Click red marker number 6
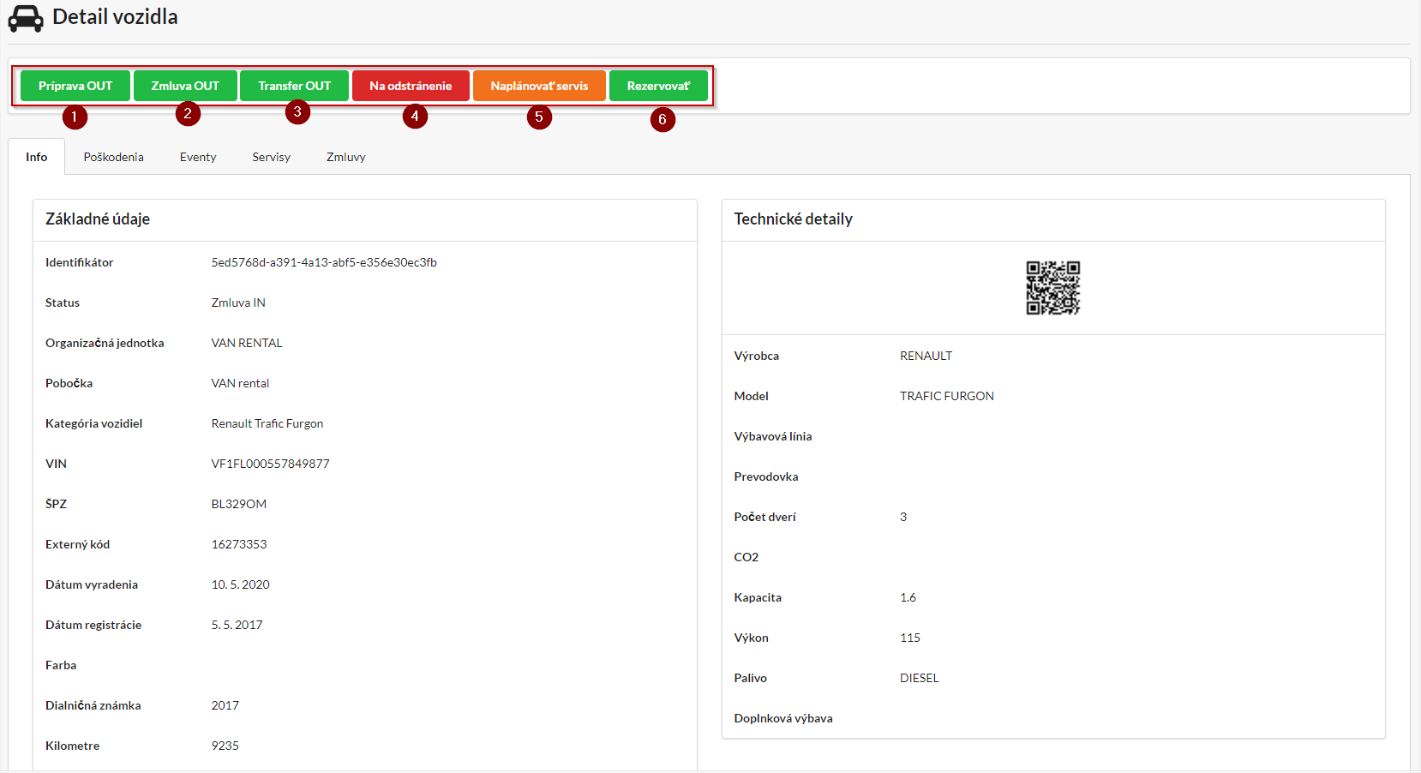 pos(663,119)
